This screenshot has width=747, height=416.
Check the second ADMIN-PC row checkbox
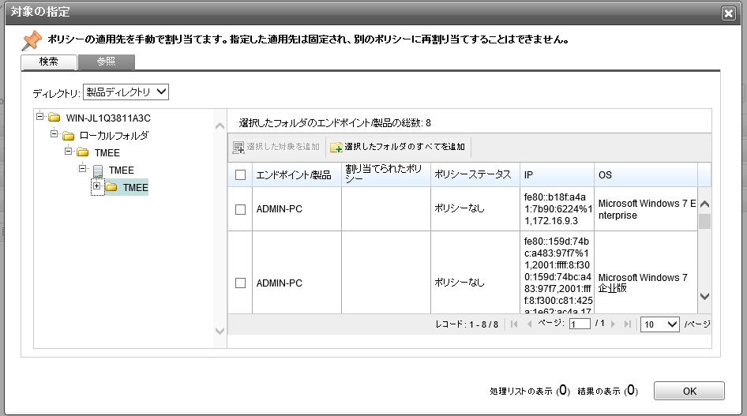(241, 283)
